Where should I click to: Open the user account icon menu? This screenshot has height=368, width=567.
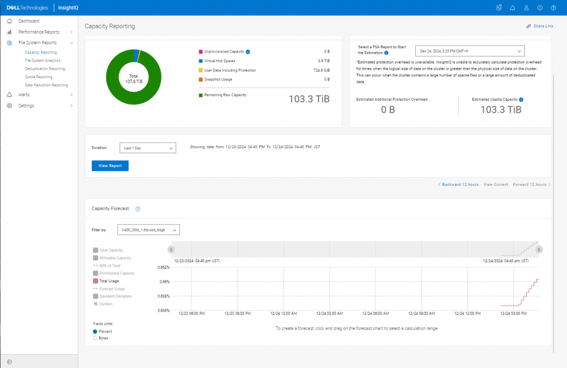click(526, 8)
